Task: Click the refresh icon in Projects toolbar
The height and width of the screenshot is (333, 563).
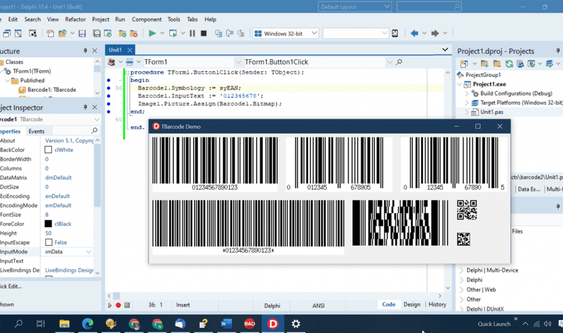Action: coord(509,64)
